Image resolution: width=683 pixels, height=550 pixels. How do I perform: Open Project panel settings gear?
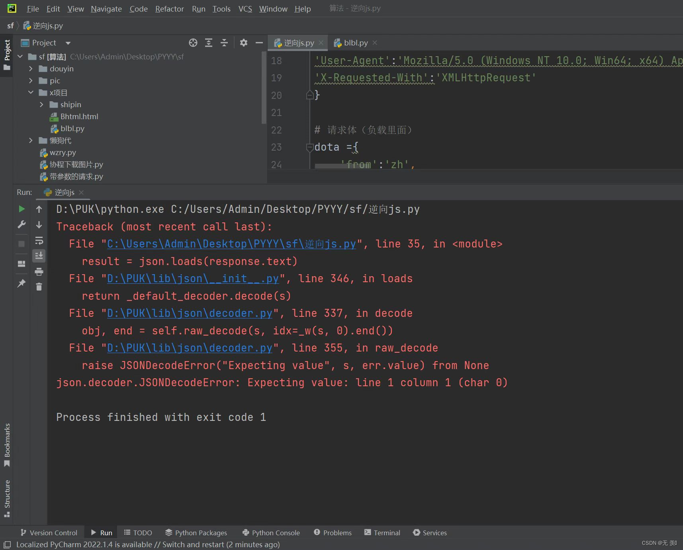click(244, 43)
